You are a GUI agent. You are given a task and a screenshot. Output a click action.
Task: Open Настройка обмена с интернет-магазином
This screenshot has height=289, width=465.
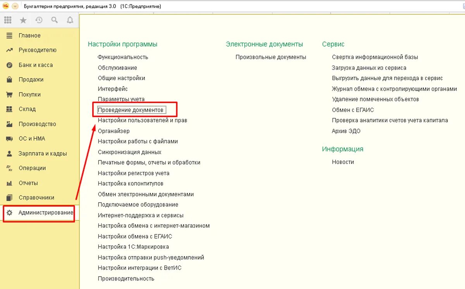(x=154, y=226)
